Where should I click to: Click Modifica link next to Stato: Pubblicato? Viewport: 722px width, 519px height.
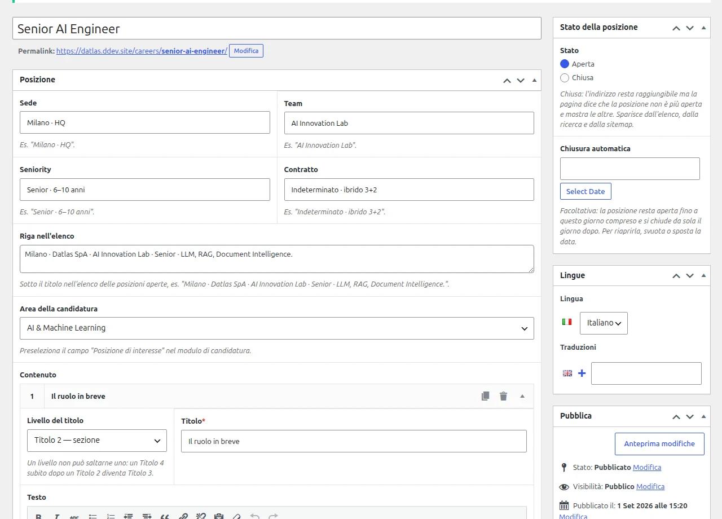click(647, 467)
